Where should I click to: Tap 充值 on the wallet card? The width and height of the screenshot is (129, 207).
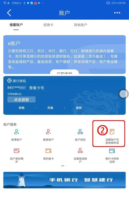coord(50,108)
